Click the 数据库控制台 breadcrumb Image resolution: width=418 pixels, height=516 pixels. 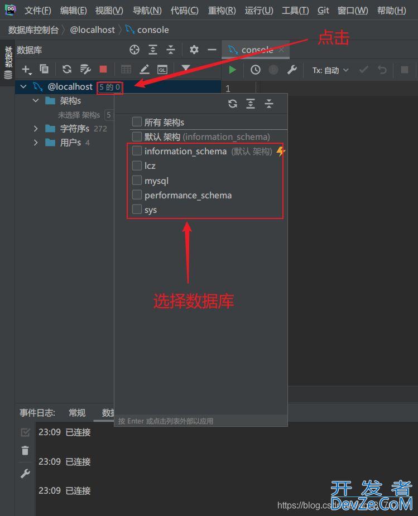33,30
